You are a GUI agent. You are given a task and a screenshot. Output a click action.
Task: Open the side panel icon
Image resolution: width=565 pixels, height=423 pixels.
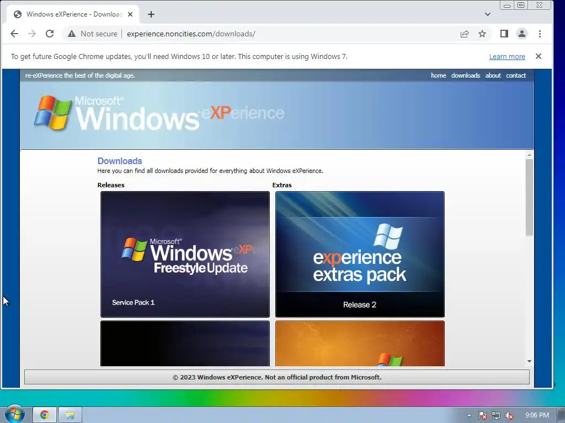tap(504, 34)
